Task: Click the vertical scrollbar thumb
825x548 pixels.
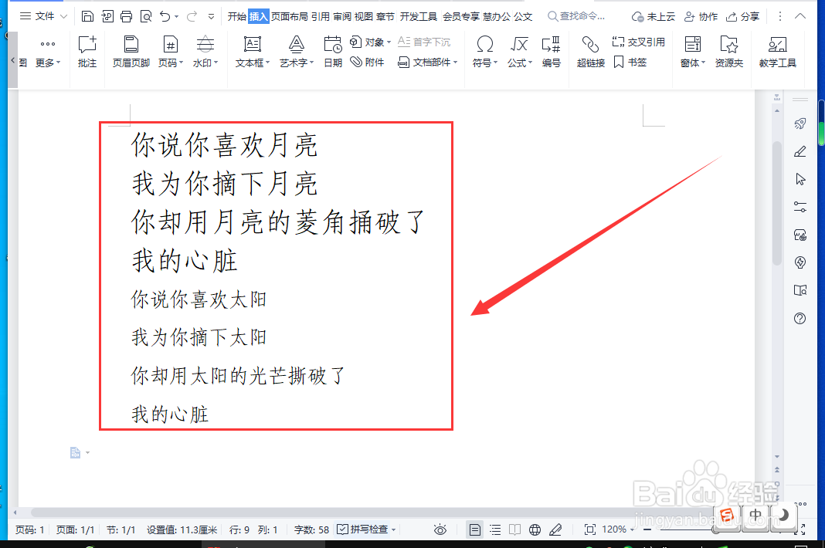Action: [777, 204]
